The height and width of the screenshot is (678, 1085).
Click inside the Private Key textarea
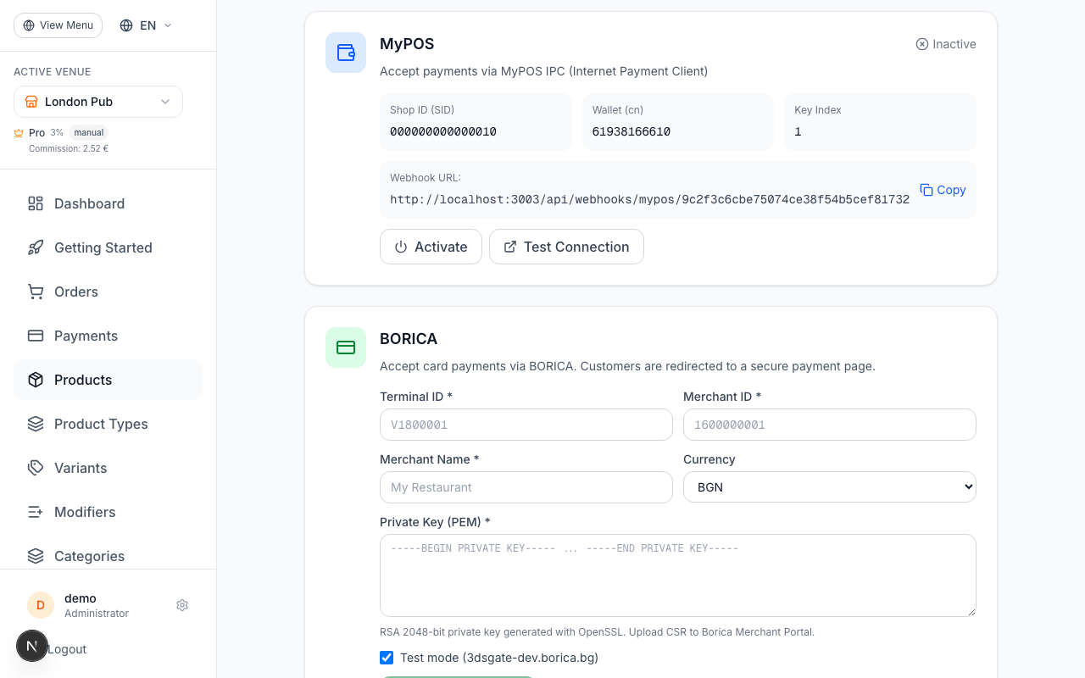point(677,575)
